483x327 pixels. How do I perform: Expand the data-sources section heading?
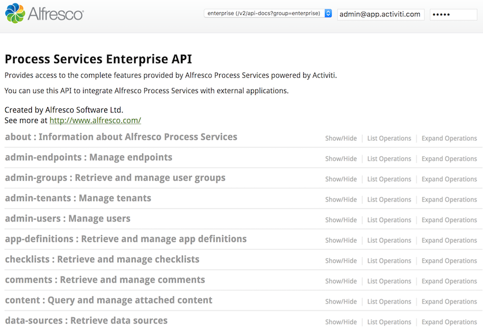[x=86, y=321]
